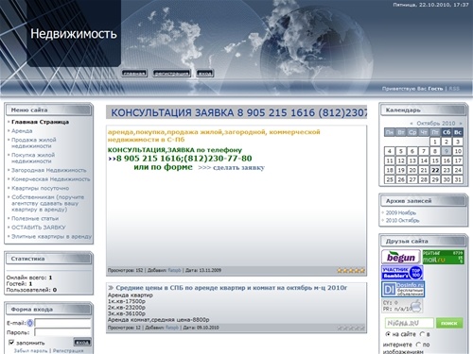Open the Октябрь 2010 calendar month link
The width and height of the screenshot is (473, 354).
tap(436, 124)
